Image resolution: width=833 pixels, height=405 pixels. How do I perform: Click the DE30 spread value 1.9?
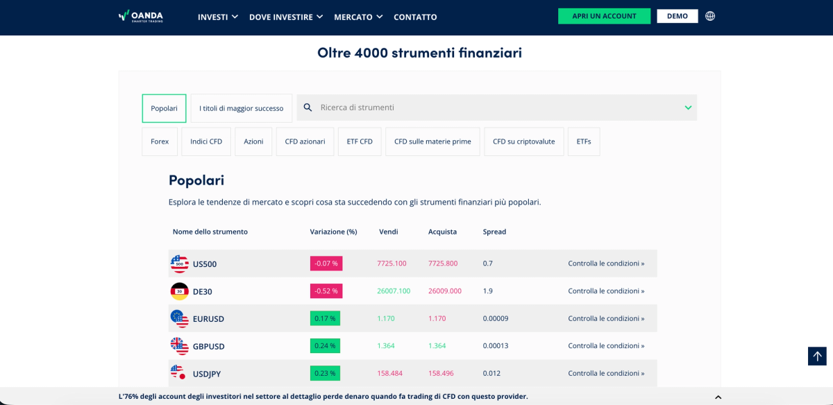coord(488,291)
